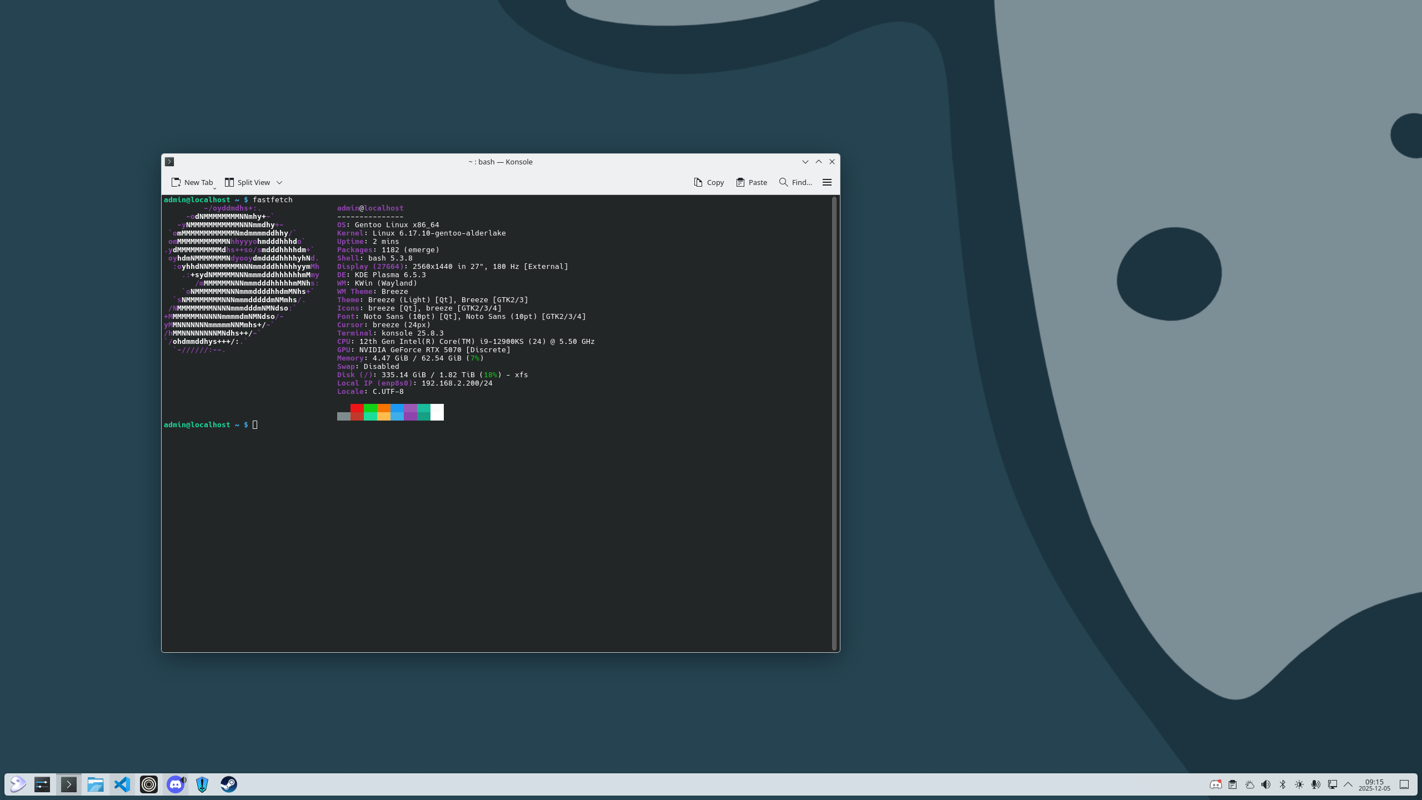
Task: Expand the Split View dropdown arrow
Action: pyautogui.click(x=279, y=182)
